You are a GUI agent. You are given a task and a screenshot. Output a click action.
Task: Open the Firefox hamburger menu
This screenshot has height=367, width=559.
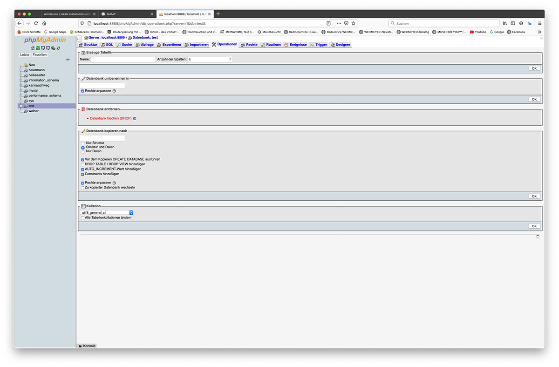tap(539, 23)
